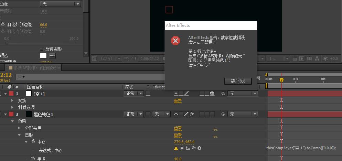Expand the 分形杂色 effect
This screenshot has height=161, width=342.
(19, 128)
